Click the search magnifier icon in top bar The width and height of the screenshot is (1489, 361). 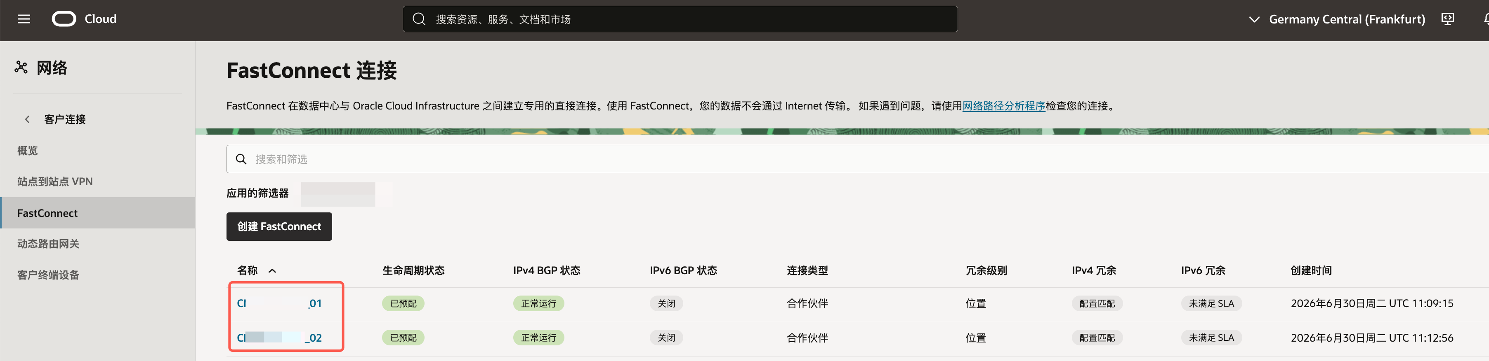[419, 19]
